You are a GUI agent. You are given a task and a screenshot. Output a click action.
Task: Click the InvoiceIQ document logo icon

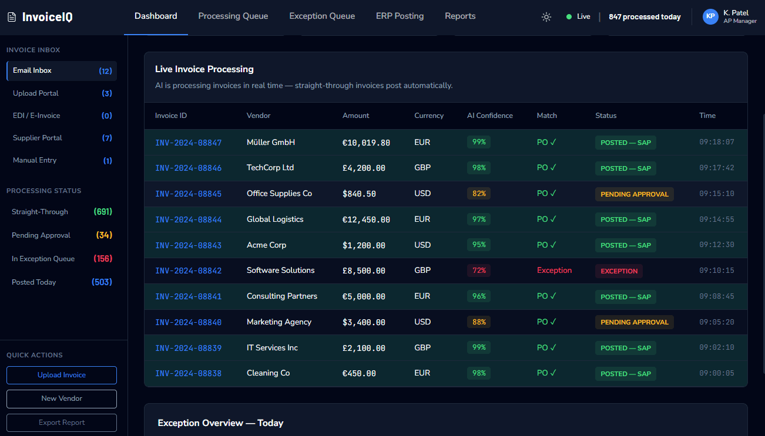pyautogui.click(x=12, y=17)
